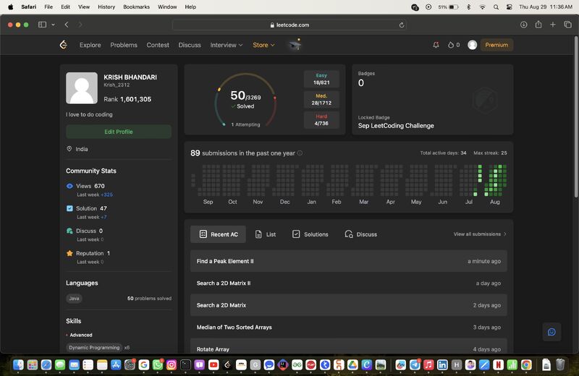Open YouTube from the dock

(x=214, y=365)
